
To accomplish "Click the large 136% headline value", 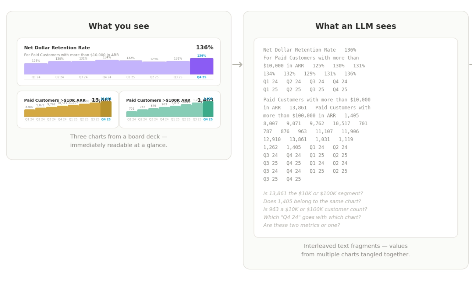I will click(205, 48).
